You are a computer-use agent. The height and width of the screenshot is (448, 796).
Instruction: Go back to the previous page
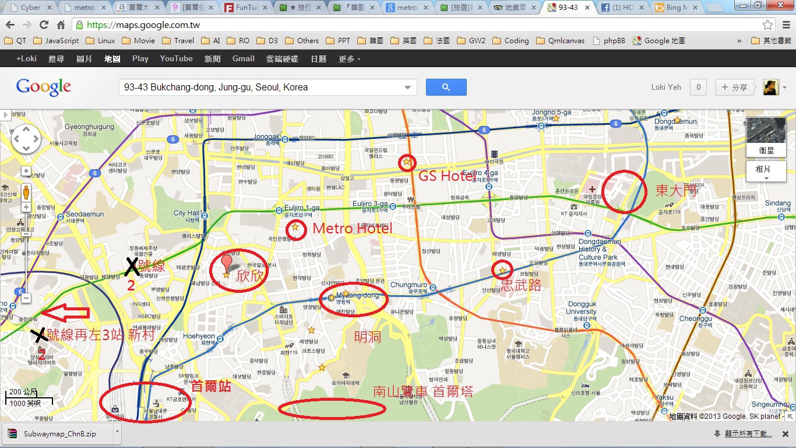coord(10,25)
